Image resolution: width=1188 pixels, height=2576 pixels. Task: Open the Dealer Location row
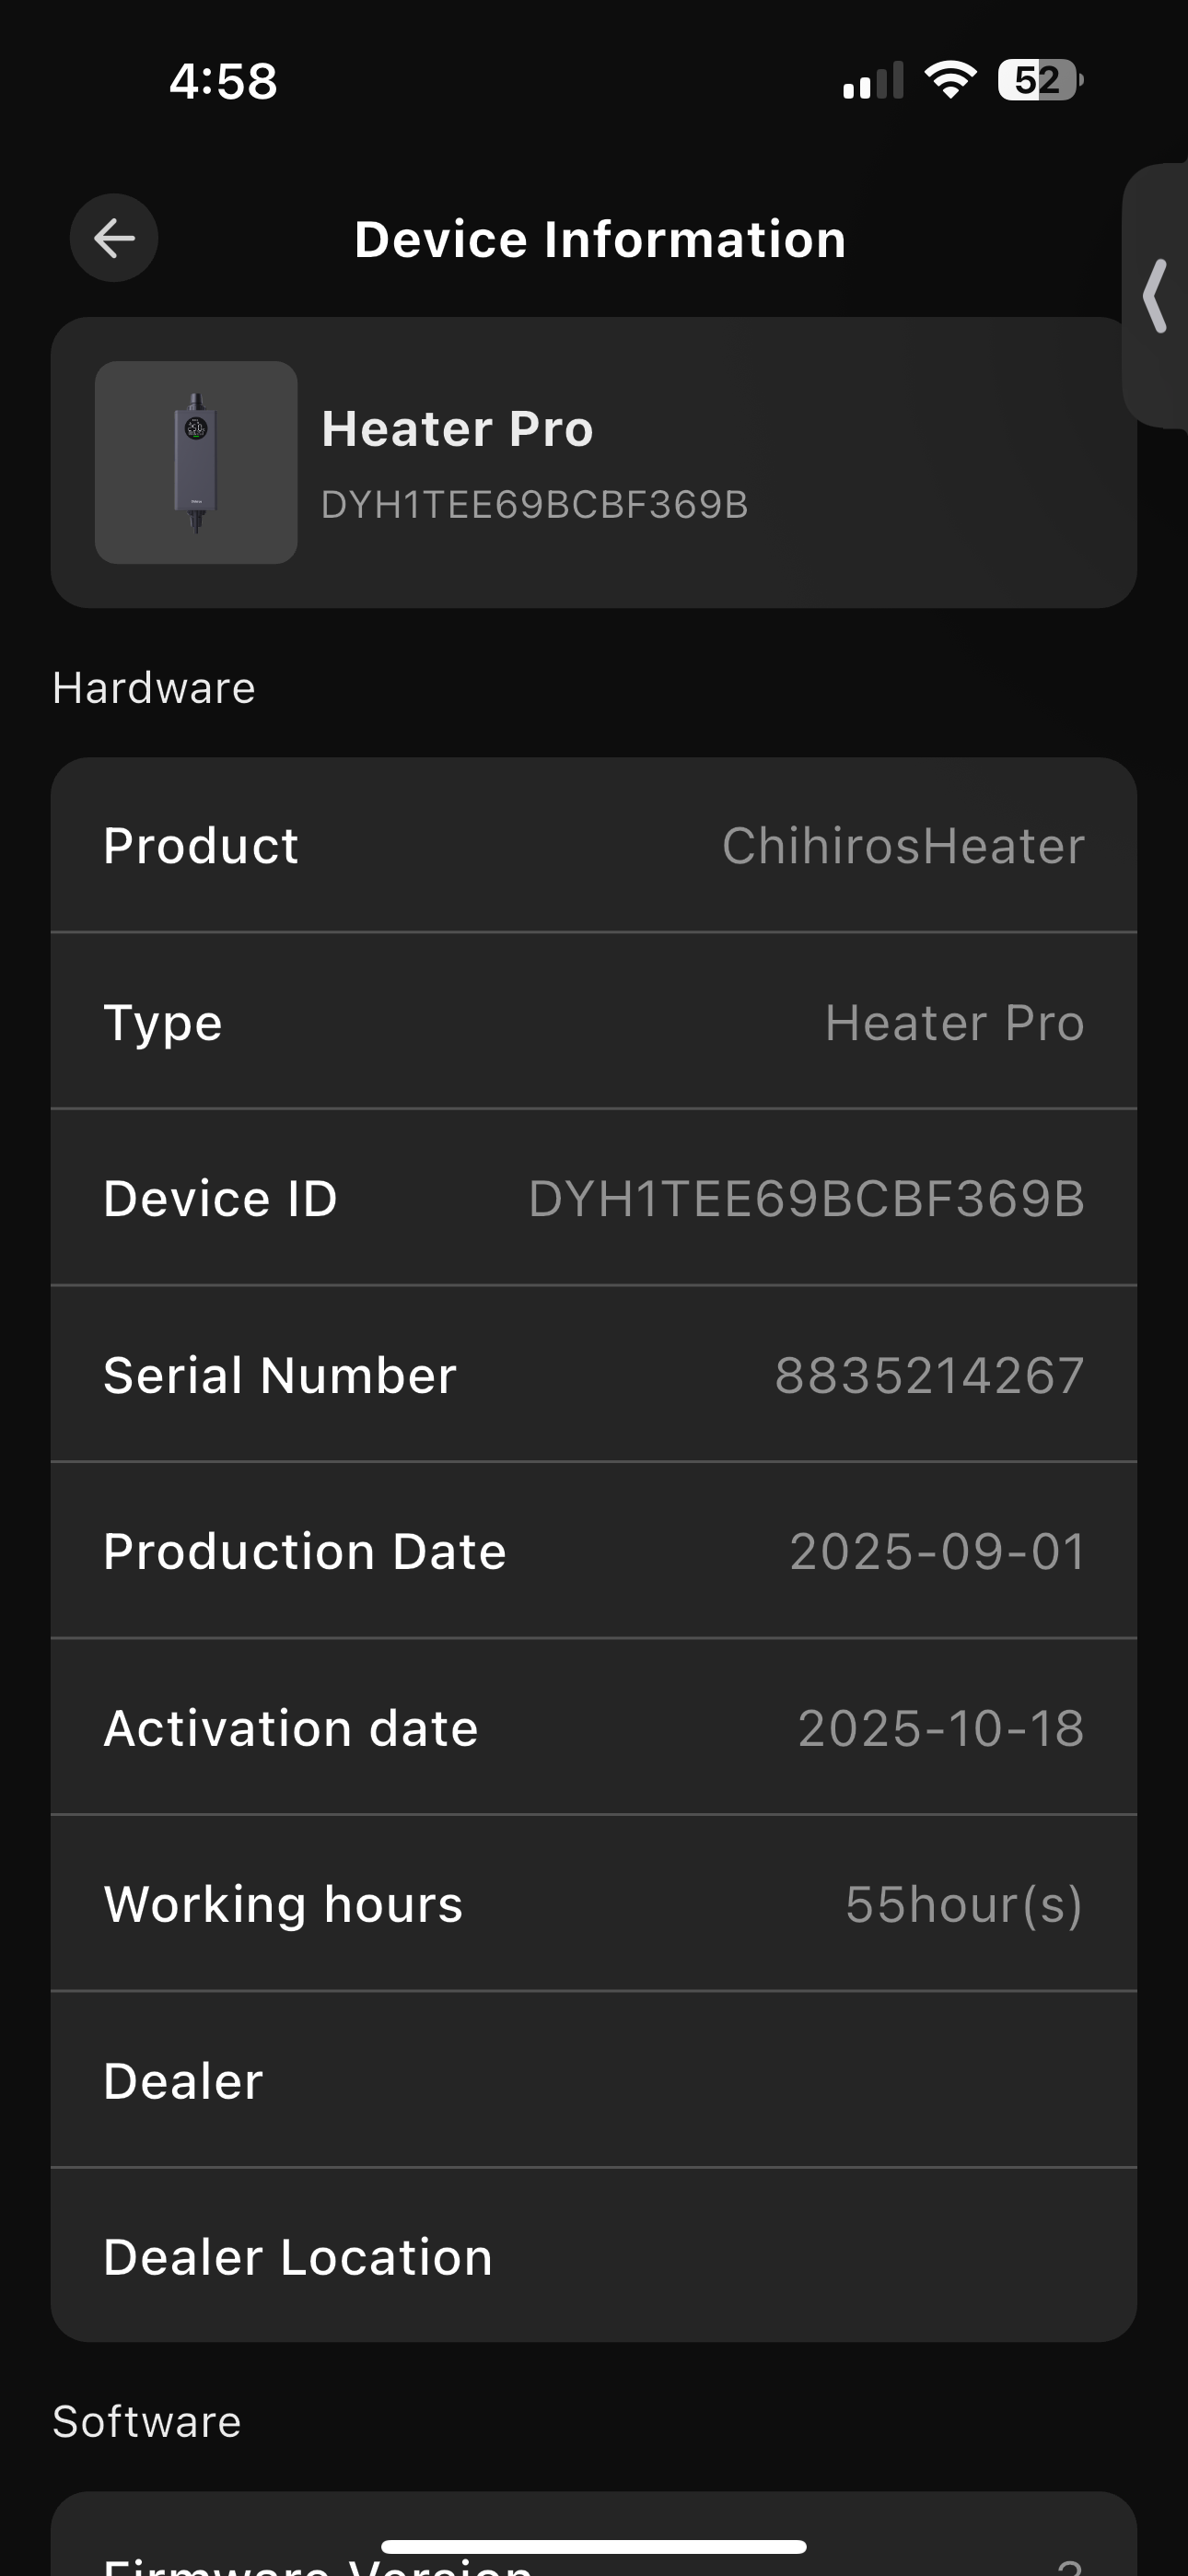point(594,2257)
